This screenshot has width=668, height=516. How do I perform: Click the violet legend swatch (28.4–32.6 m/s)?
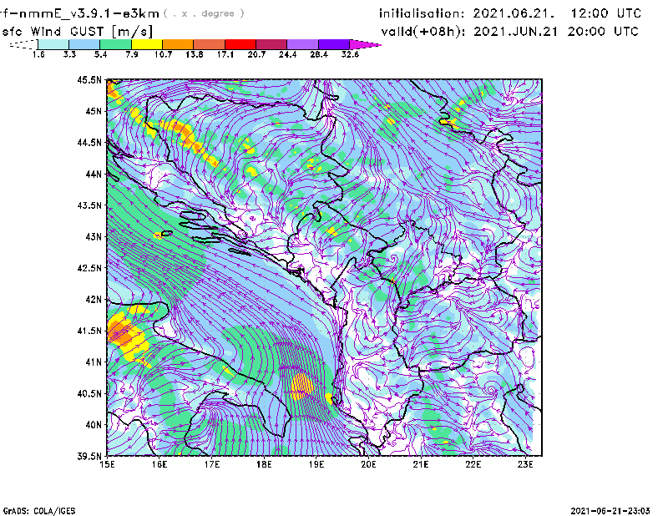click(x=334, y=44)
